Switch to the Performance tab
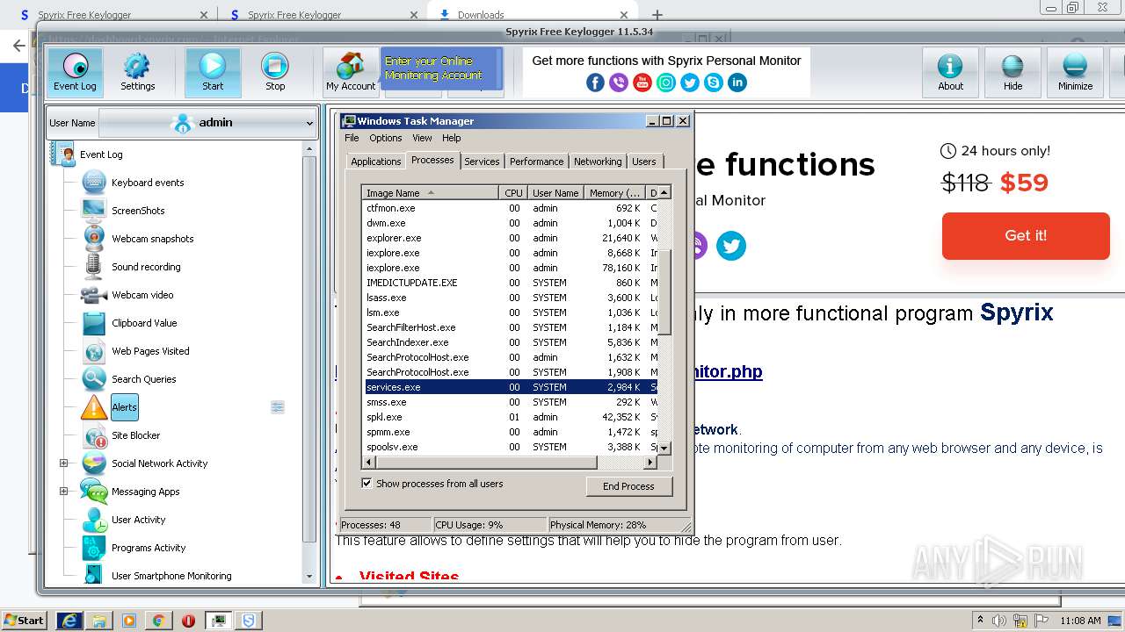The height and width of the screenshot is (632, 1125). coord(536,162)
